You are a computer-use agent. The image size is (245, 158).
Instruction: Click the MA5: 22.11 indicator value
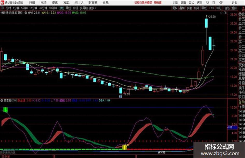tap(34, 13)
